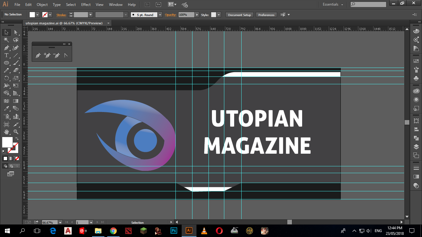Click the Preferences button
Image resolution: width=422 pixels, height=237 pixels.
[266, 15]
